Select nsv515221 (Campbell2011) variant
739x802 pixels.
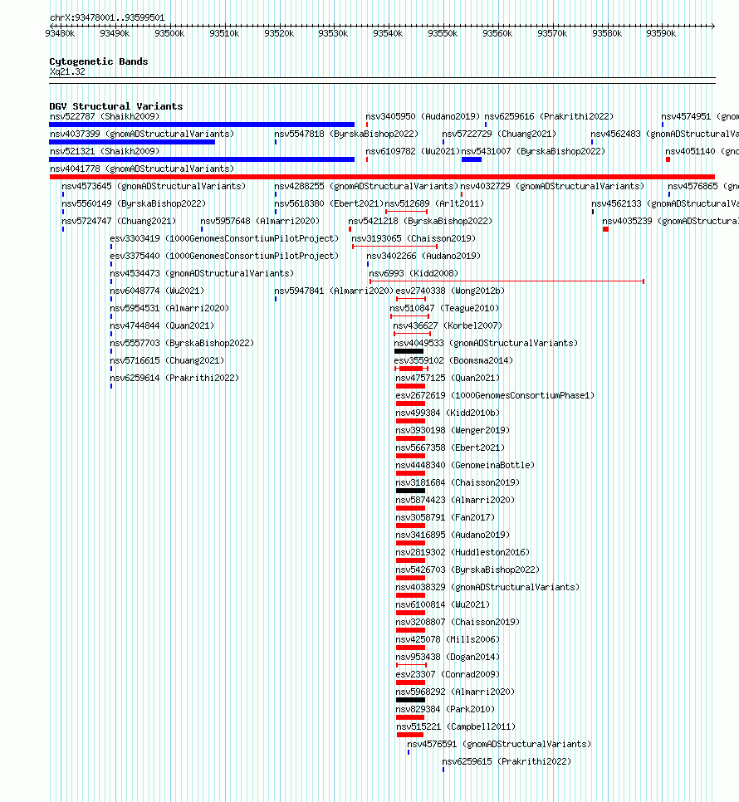pyautogui.click(x=456, y=726)
